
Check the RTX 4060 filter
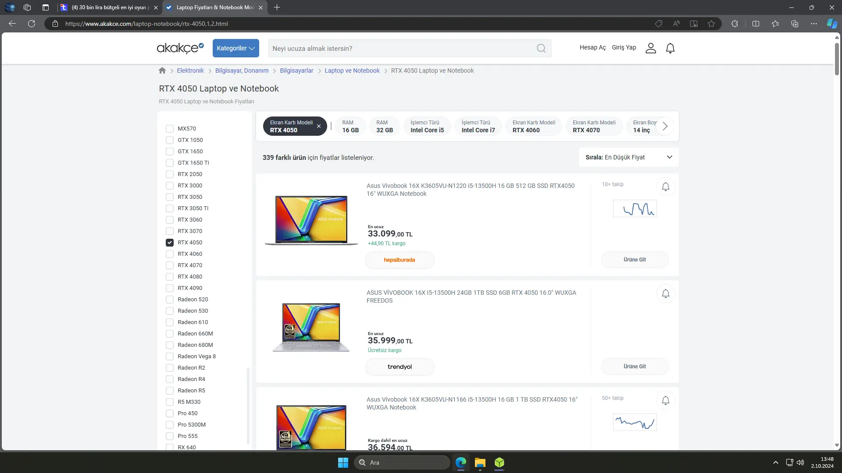click(x=169, y=254)
